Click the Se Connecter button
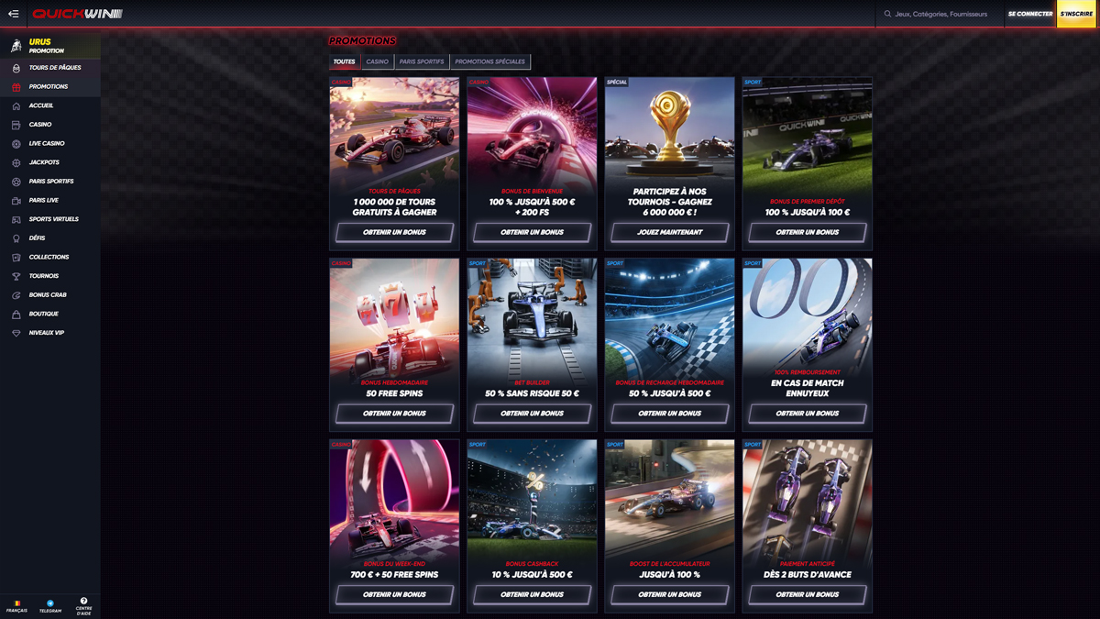This screenshot has width=1100, height=619. pyautogui.click(x=1030, y=14)
